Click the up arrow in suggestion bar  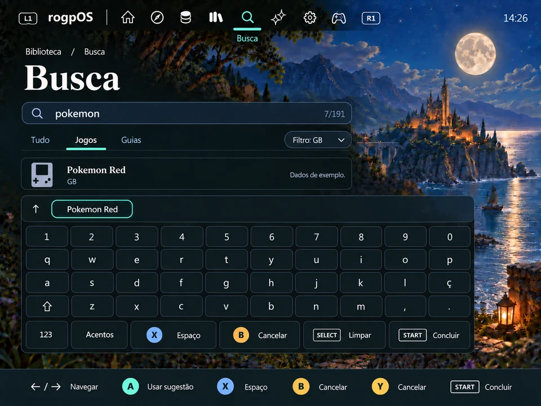coord(36,209)
